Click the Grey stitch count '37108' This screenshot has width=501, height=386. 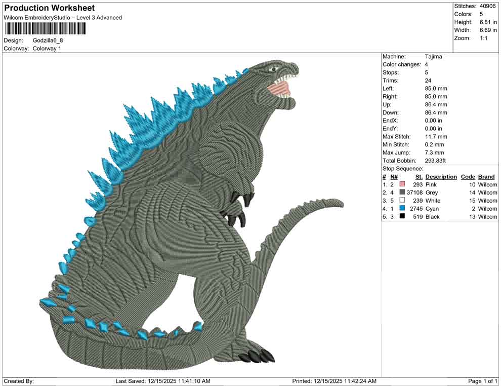[415, 192]
